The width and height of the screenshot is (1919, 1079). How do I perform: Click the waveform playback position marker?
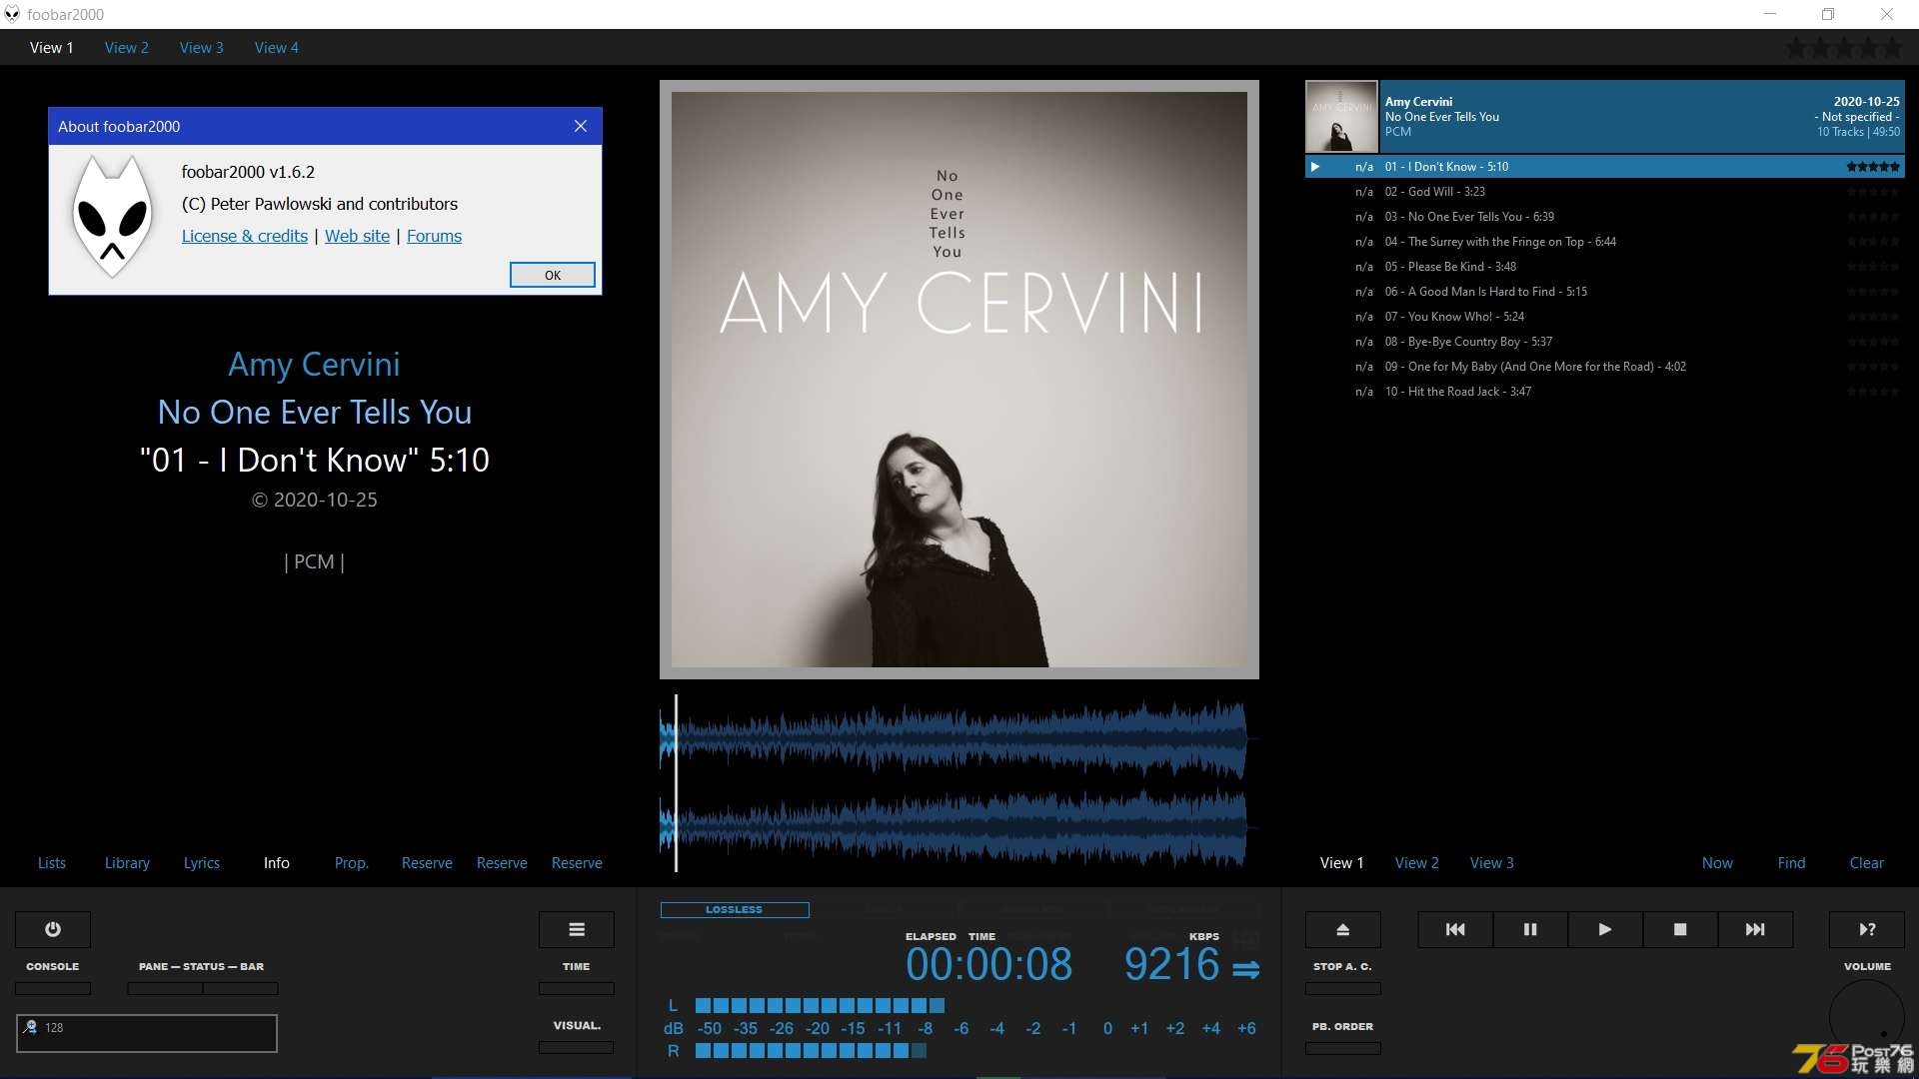coord(676,782)
